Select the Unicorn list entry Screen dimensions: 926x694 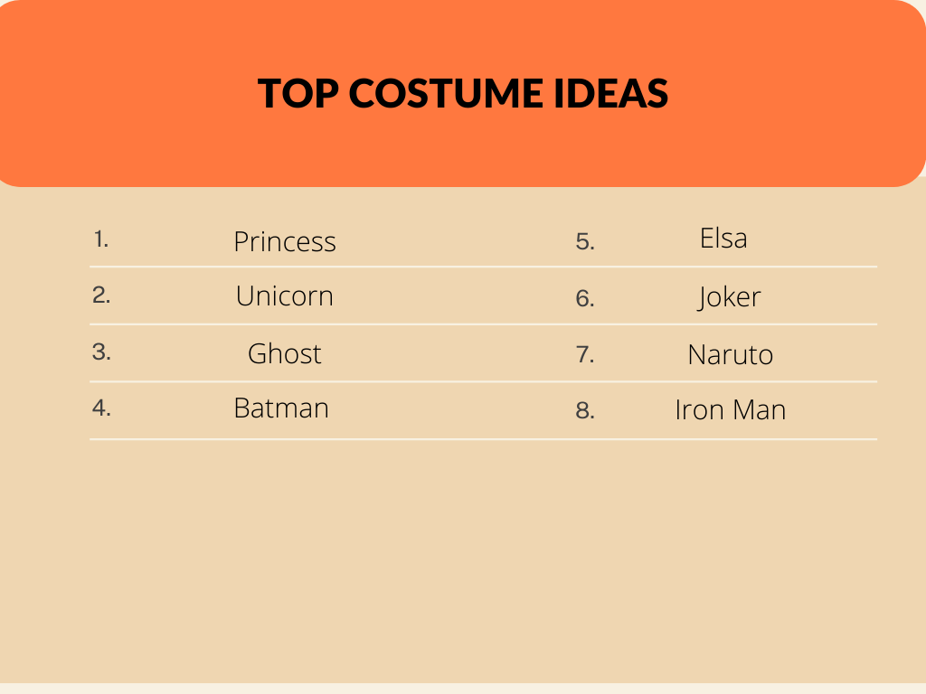click(285, 296)
